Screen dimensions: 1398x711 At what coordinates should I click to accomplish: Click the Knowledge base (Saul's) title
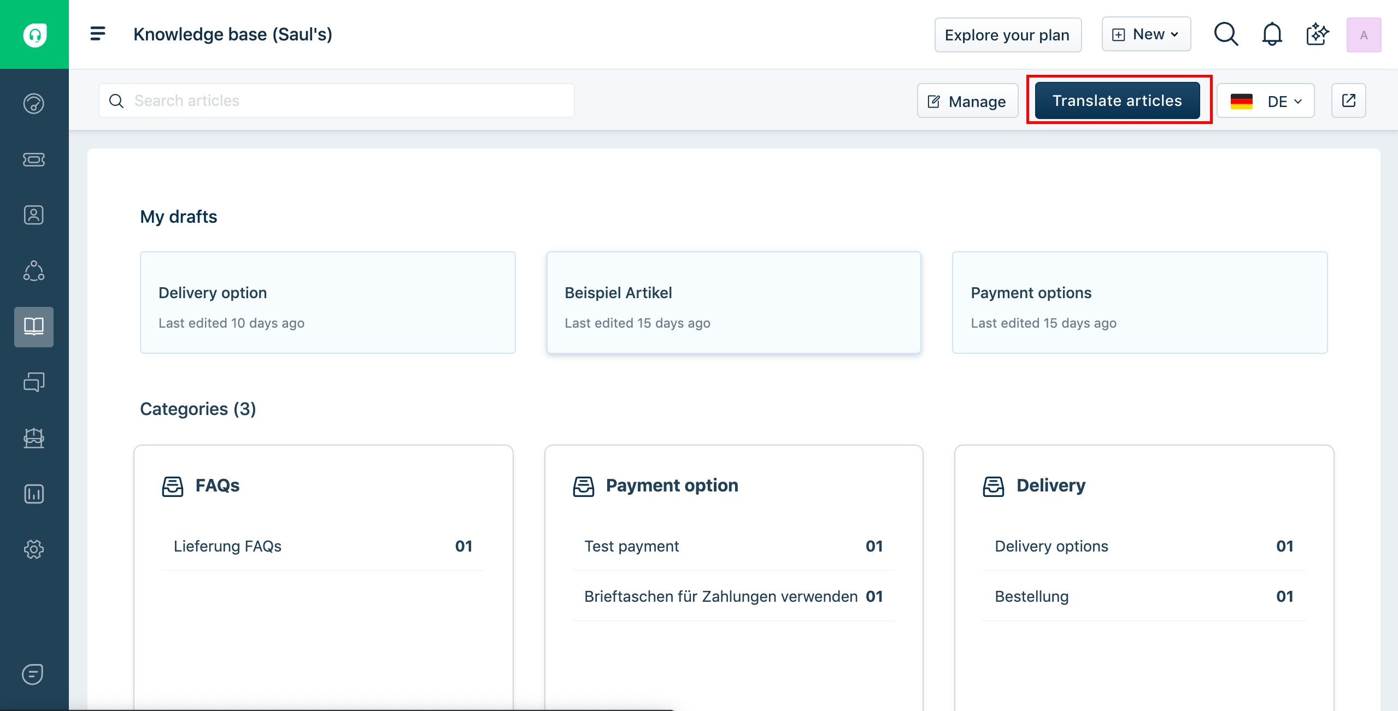[x=233, y=34]
